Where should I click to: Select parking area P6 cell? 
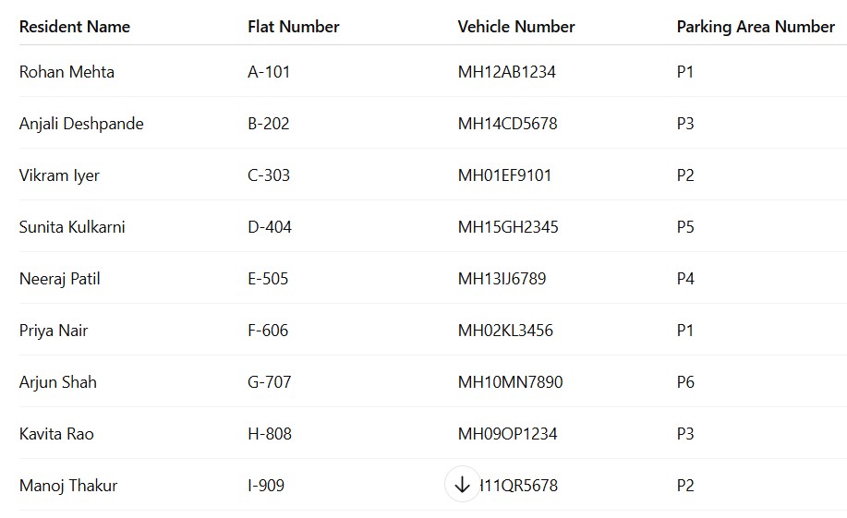point(685,382)
